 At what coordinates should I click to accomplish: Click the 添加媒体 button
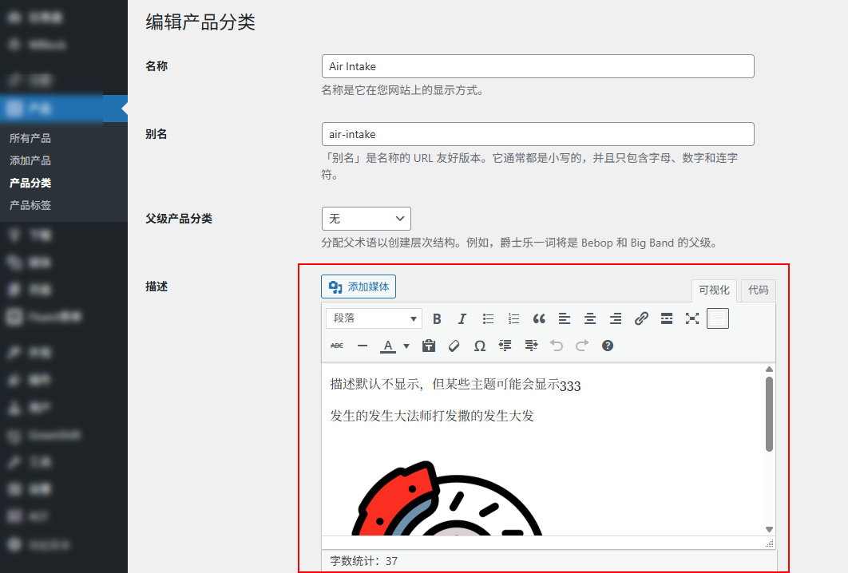[x=359, y=286]
